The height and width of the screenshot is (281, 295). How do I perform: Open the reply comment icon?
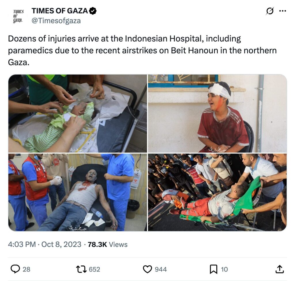pos(15,269)
